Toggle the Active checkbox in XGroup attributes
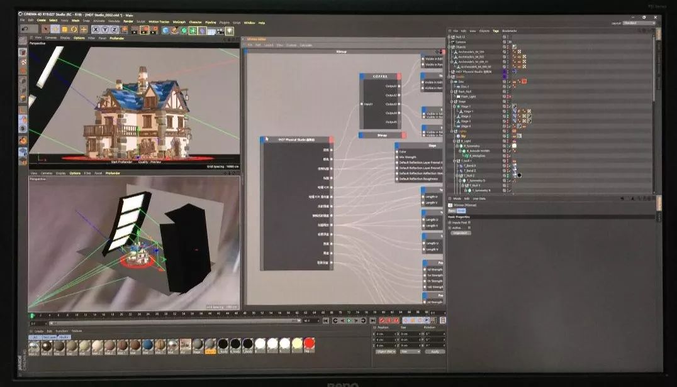The width and height of the screenshot is (677, 387). 469,227
